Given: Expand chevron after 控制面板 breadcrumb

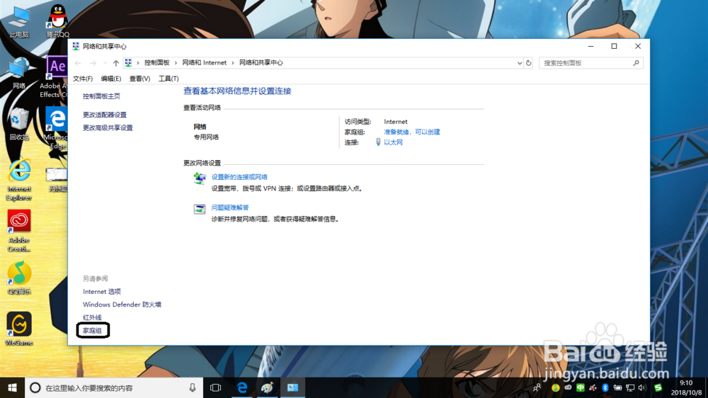Looking at the screenshot, I should pos(176,63).
